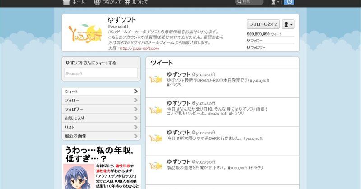The image size is (361, 189).
Task: Click the chevron on the お気に入り row
Action: click(136, 118)
